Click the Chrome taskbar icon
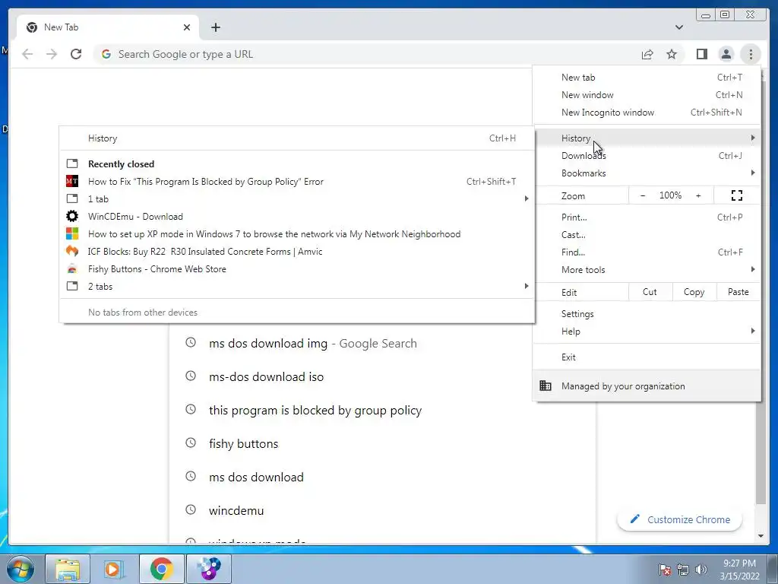 point(161,569)
